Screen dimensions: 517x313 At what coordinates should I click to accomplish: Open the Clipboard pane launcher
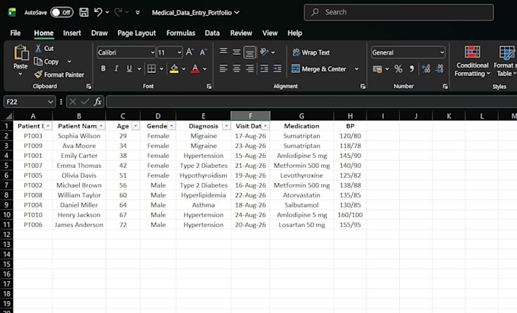coord(89,87)
